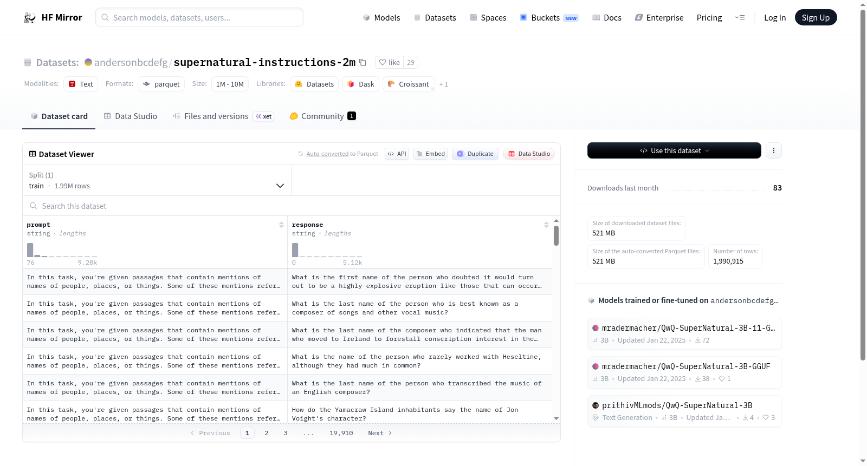
Task: Show the +1 more libraries
Action: pos(443,84)
